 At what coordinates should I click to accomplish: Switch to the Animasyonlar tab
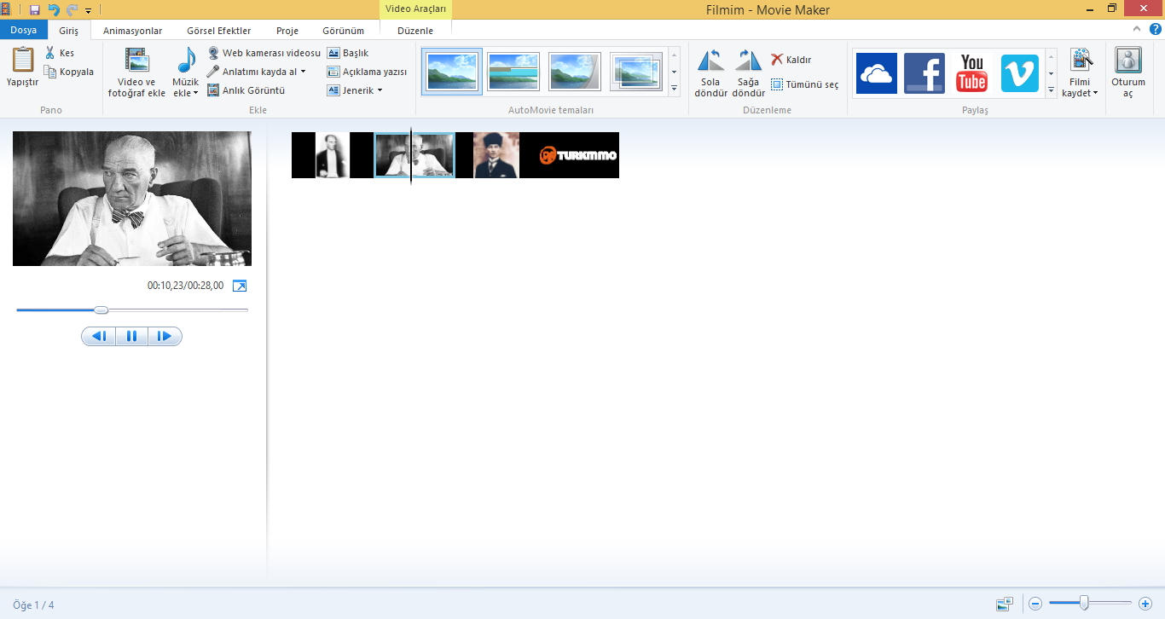click(x=132, y=31)
